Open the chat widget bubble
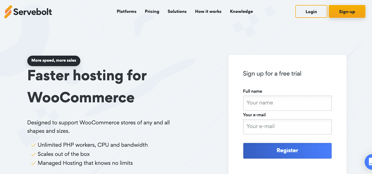 [x=369, y=162]
